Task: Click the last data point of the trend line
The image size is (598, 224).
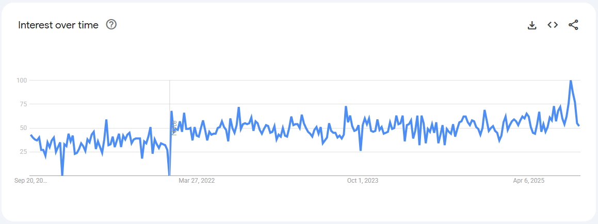Action: [579, 125]
